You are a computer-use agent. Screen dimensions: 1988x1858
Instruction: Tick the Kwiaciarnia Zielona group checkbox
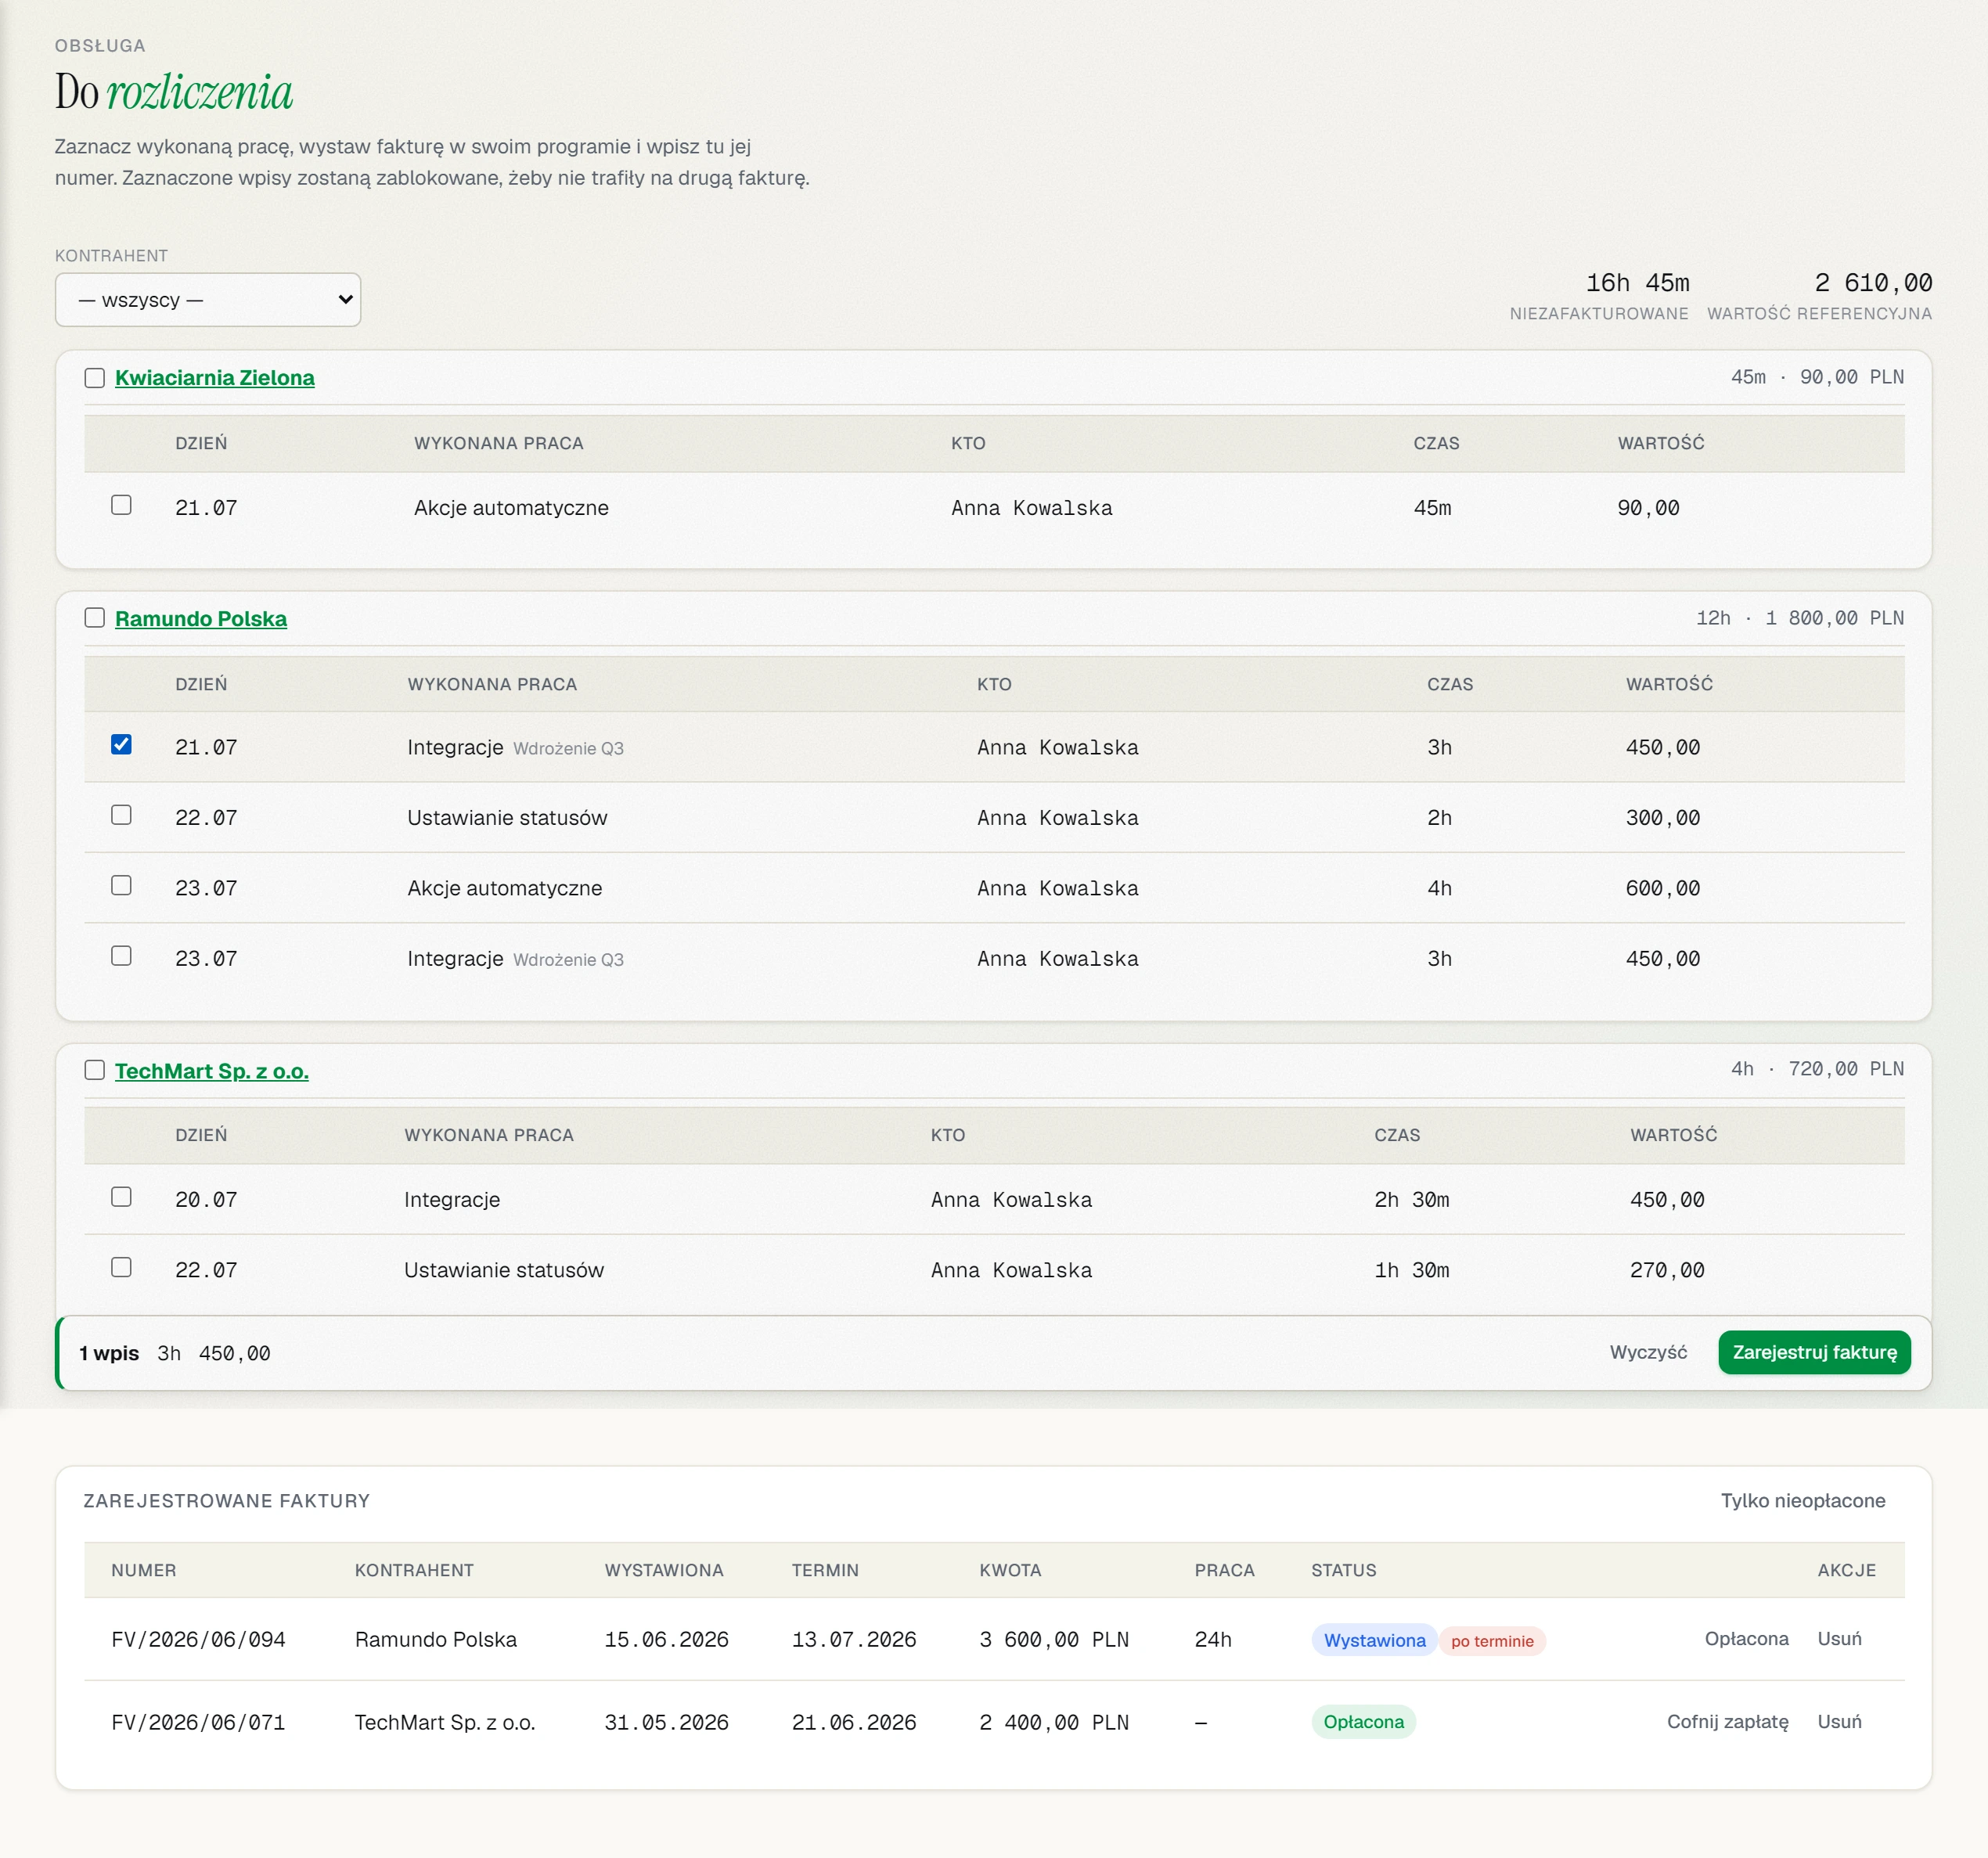[95, 378]
